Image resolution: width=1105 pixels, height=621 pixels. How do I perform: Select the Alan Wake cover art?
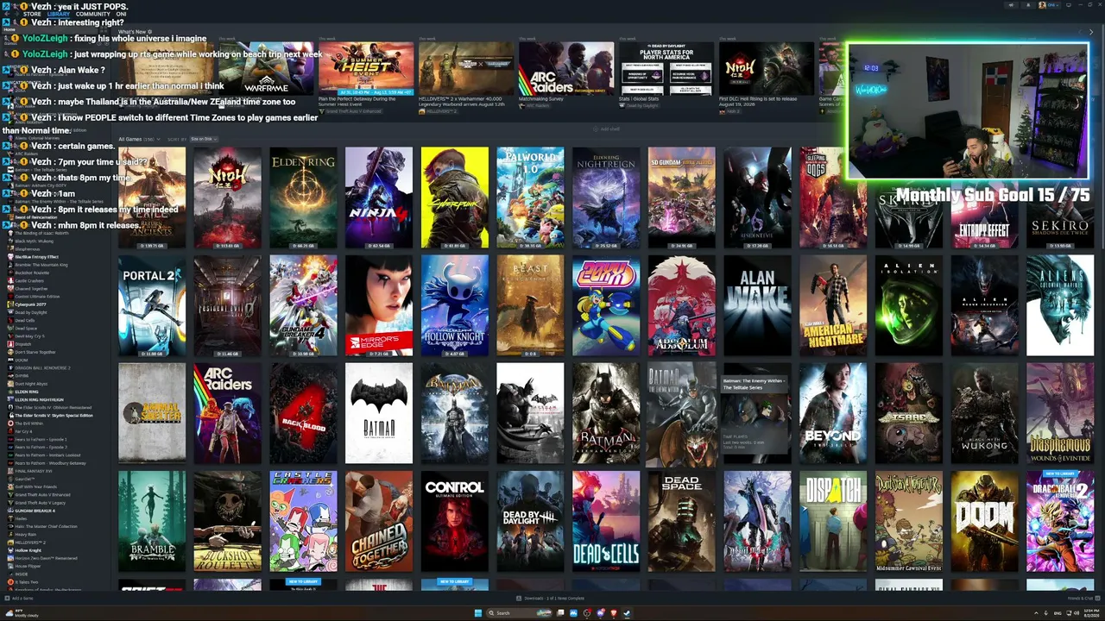[x=757, y=305]
